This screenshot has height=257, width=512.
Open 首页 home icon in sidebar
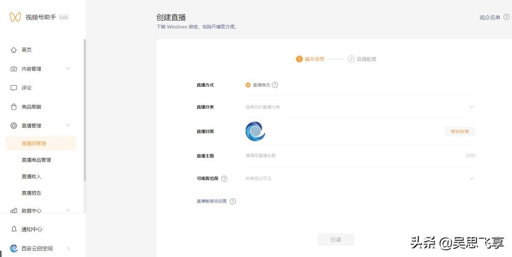(13, 50)
